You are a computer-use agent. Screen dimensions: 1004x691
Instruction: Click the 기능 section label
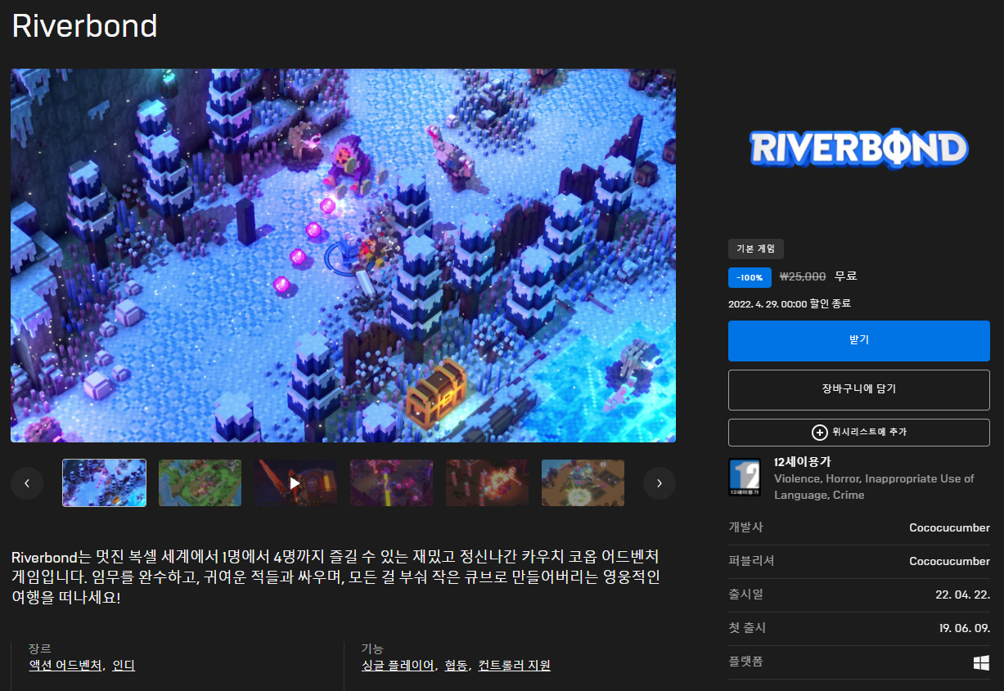372,648
